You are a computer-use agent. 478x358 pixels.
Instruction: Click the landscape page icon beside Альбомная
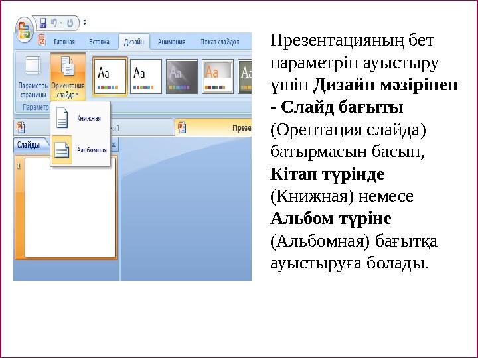[x=62, y=150]
